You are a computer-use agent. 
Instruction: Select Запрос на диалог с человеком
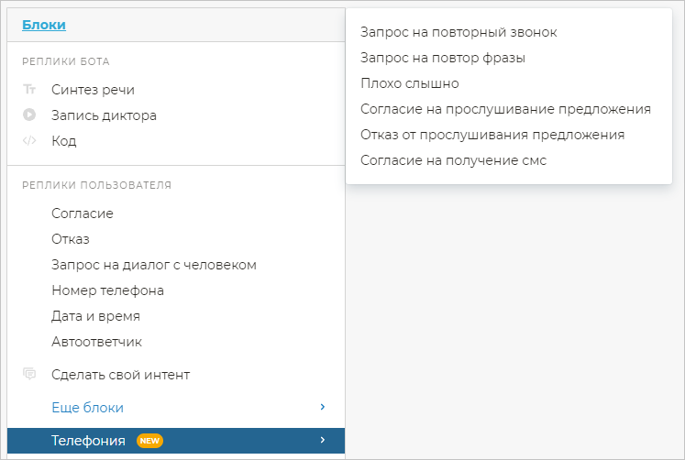pos(153,265)
